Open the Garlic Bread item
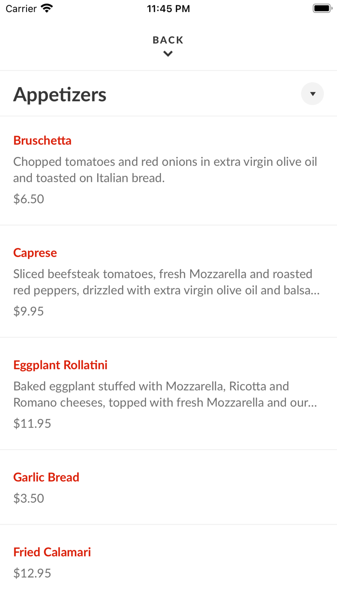Viewport: 337px width, 599px height. [x=46, y=477]
